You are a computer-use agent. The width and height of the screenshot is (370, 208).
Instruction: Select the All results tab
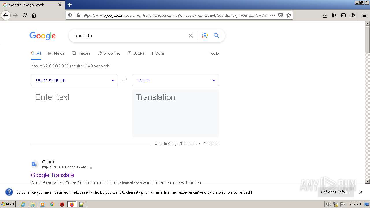36,53
